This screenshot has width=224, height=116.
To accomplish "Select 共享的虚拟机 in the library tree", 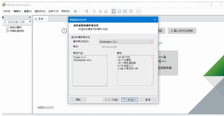I will click(x=15, y=31).
